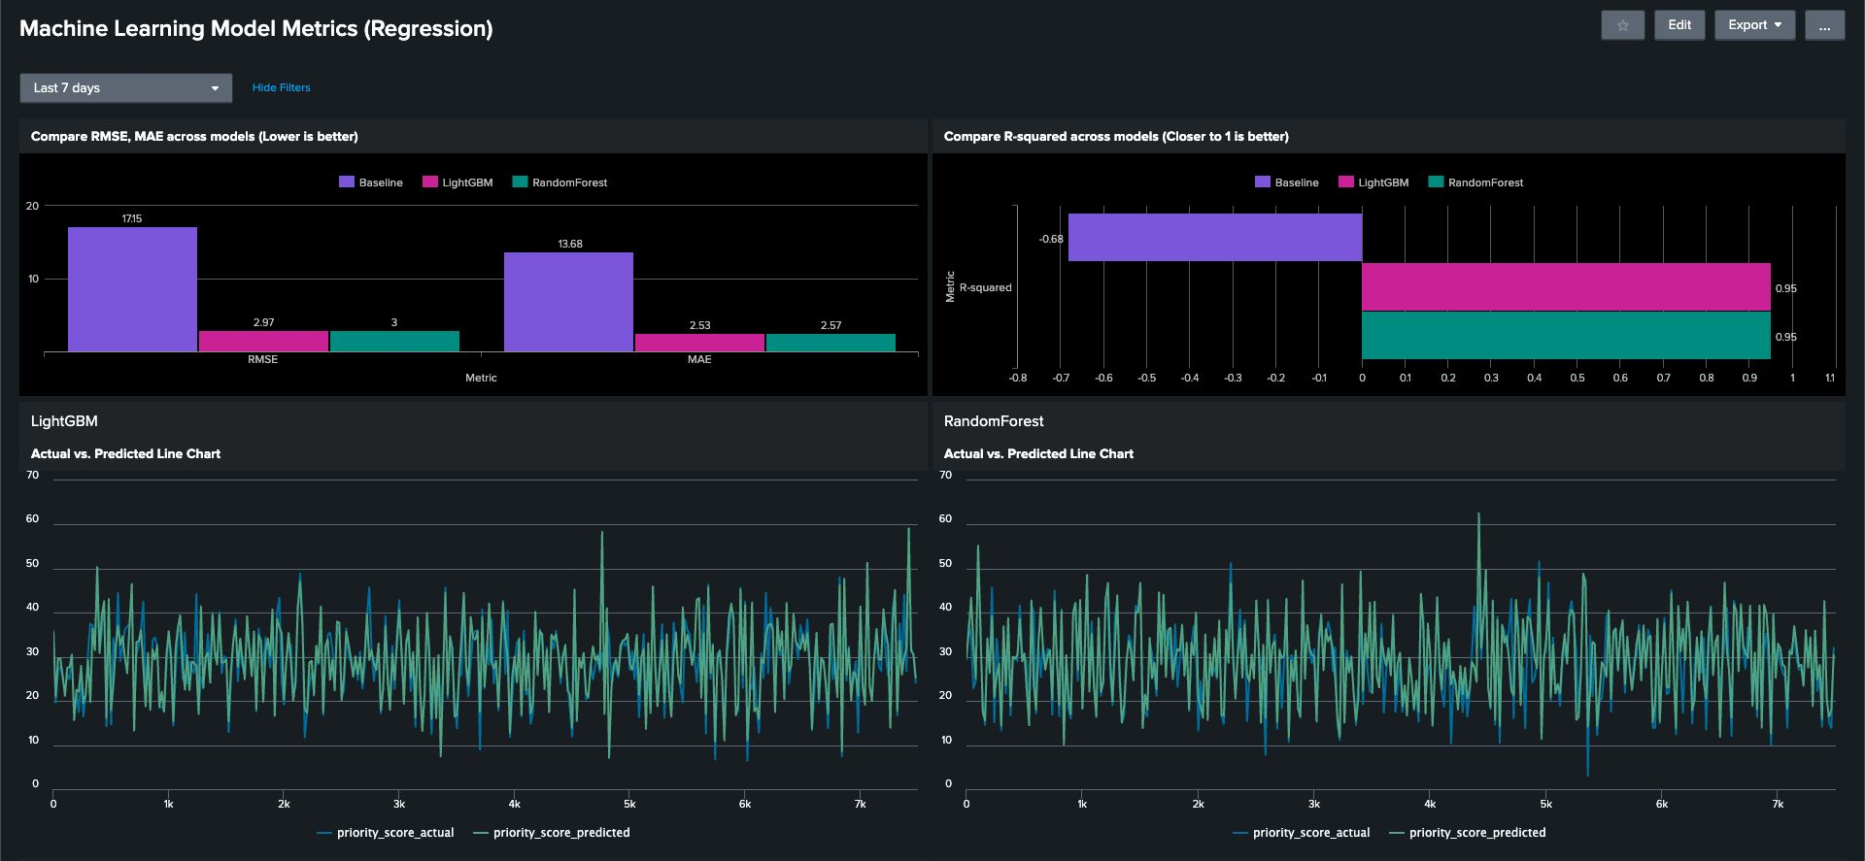Viewport: 1865px width, 861px height.
Task: Click the Baseline RMSE bar labeled 17.15
Action: [x=132, y=289]
